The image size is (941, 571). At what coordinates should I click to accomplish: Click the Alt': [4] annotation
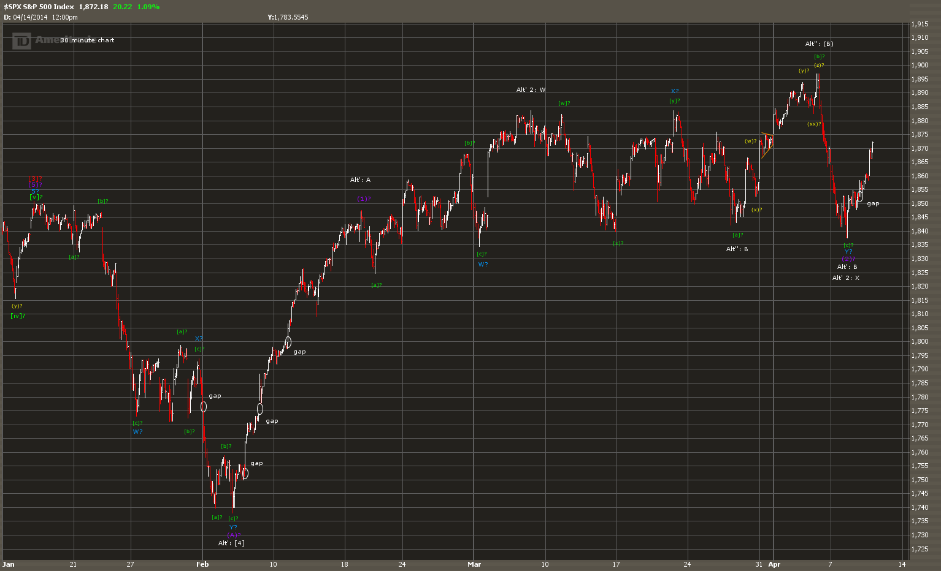231,543
